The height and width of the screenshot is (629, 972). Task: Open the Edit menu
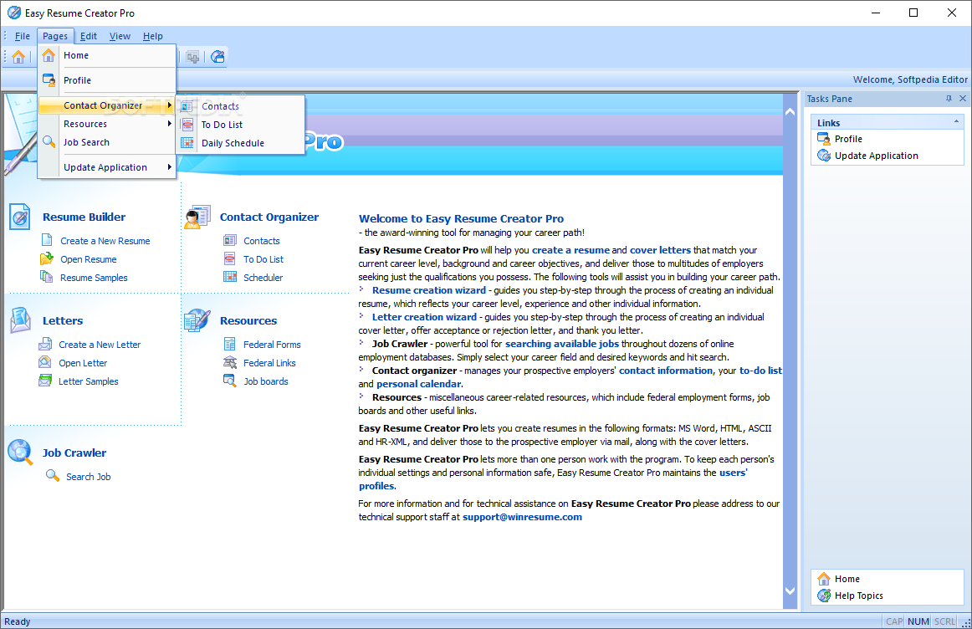88,36
